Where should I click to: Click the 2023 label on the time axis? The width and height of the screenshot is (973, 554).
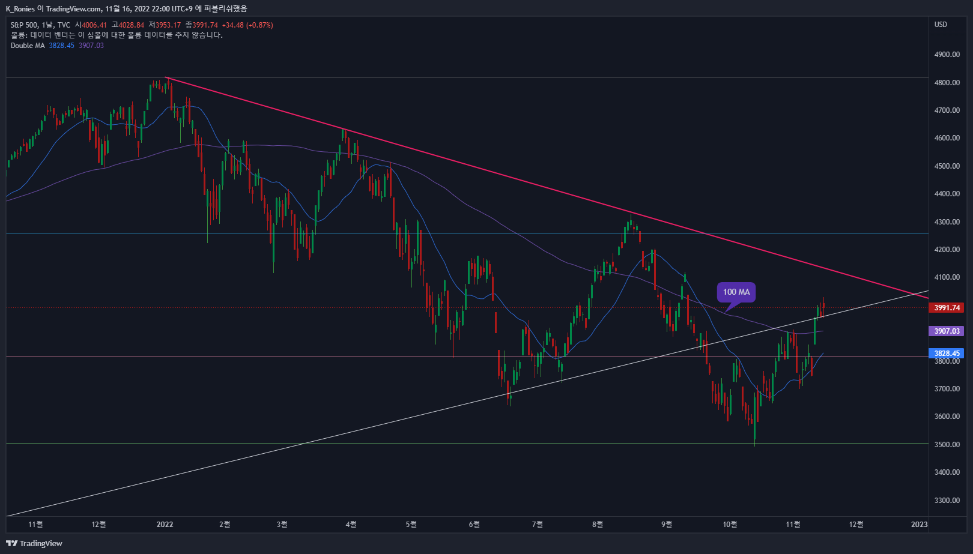coord(919,525)
